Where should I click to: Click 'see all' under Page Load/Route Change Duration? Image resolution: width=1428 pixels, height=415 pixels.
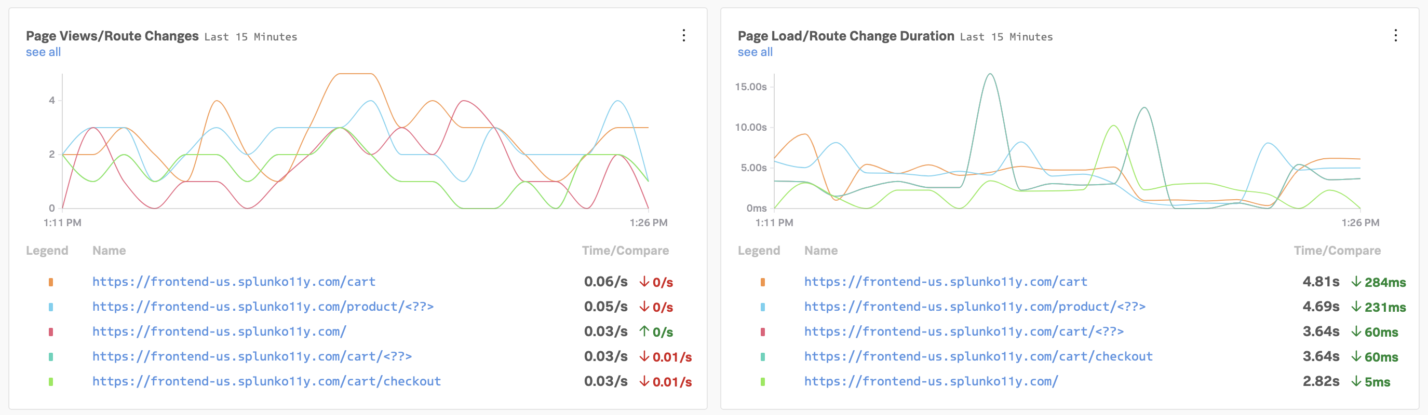755,52
